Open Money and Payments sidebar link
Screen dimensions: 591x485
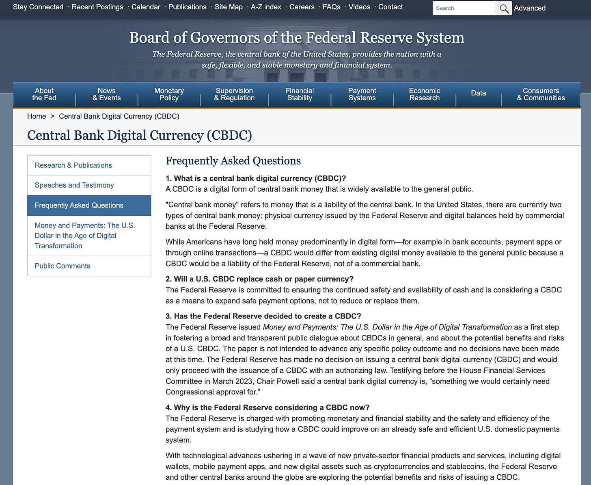(x=89, y=236)
